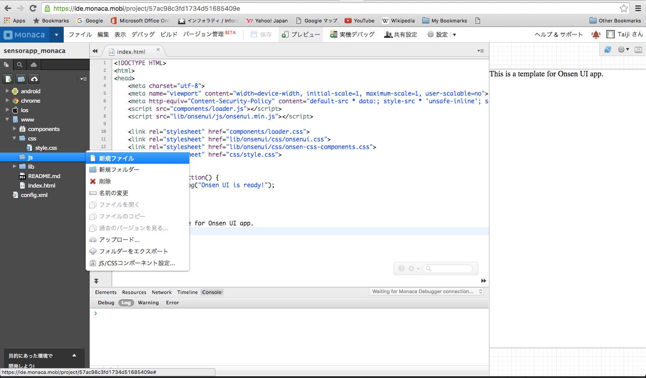Select style.css in file tree
Image resolution: width=646 pixels, height=378 pixels.
[x=46, y=148]
